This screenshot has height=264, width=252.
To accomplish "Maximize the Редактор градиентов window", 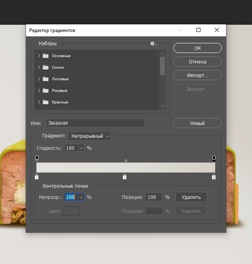I will (x=198, y=30).
